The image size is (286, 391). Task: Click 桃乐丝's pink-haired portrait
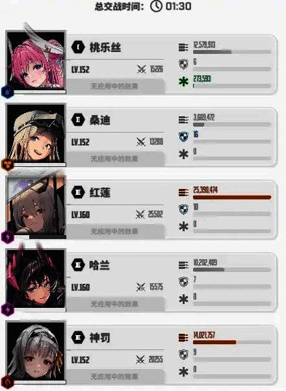[36, 60]
